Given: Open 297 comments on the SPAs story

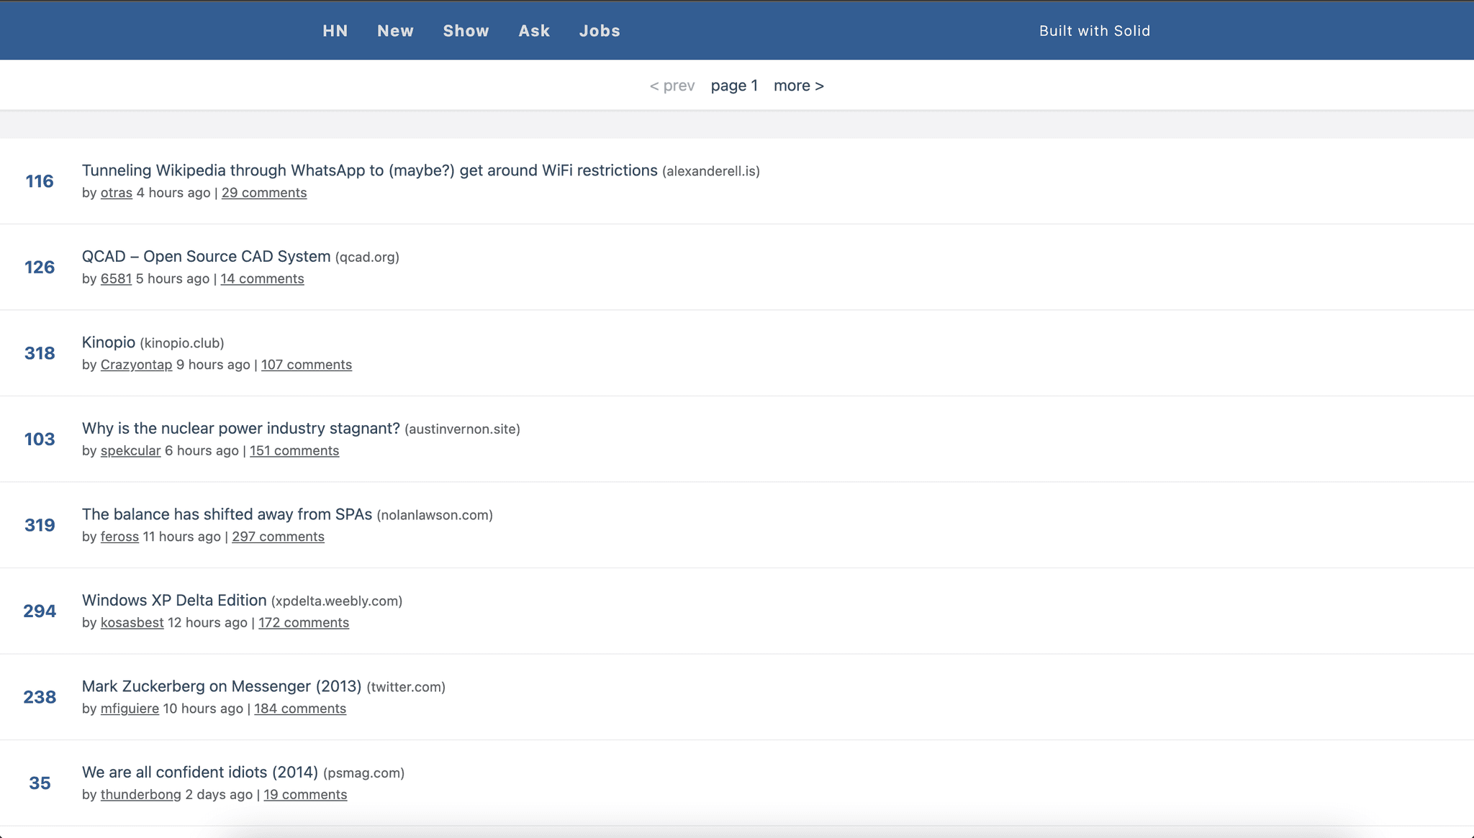Looking at the screenshot, I should pyautogui.click(x=278, y=536).
